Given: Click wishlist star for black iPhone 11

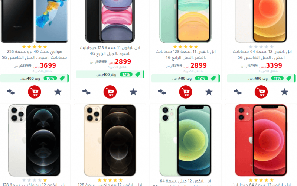Looking at the screenshot, I should 133,92.
